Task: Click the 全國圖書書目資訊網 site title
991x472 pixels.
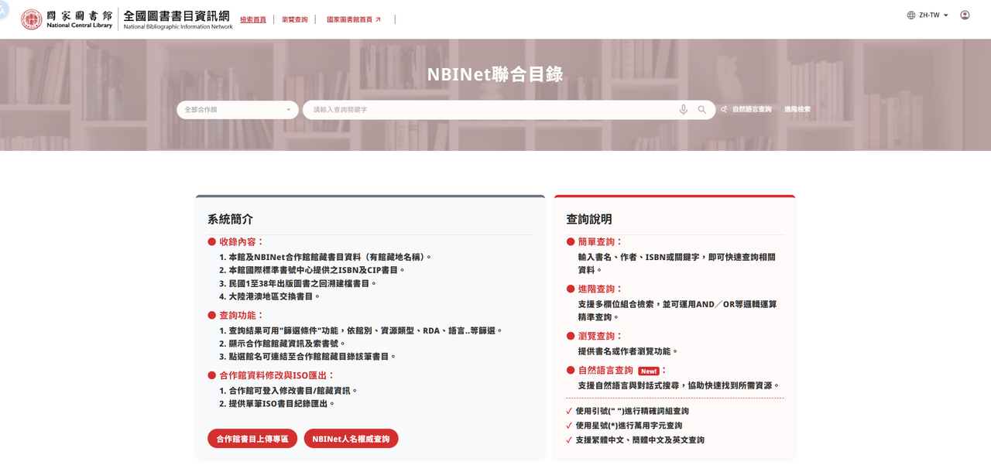Action: 178,19
